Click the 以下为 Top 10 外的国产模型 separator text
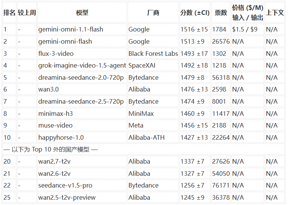288x205 pixels. coord(51,150)
